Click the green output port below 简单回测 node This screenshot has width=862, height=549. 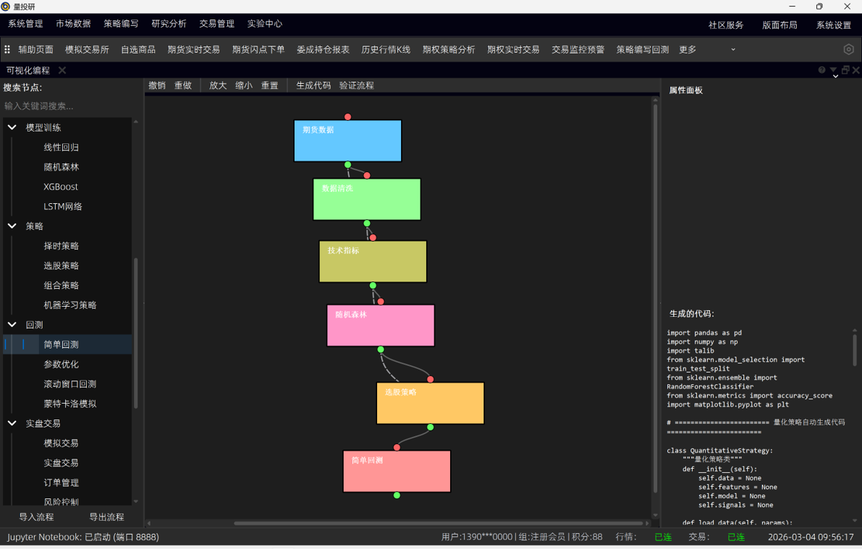(x=397, y=495)
